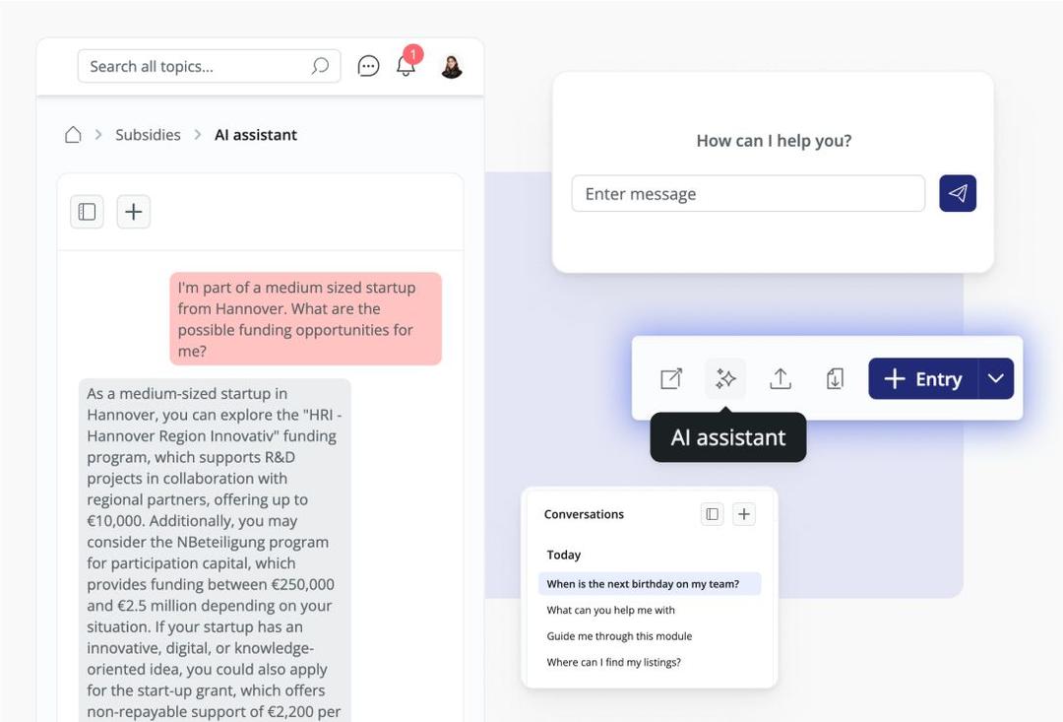Screen dimensions: 1063x722
Task: Go to home via breadcrumb icon
Action: coord(73,135)
